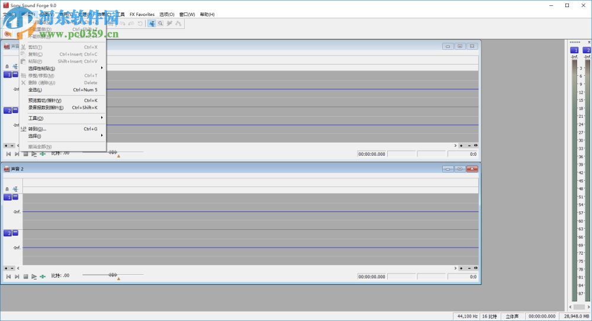The image size is (592, 321).
Task: Choose 转到(G)... in the edit menu
Action: (x=63, y=129)
